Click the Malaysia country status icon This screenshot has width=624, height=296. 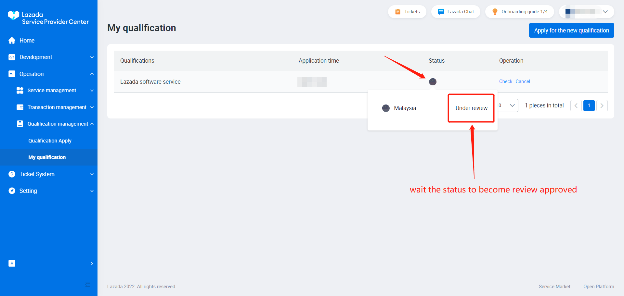(x=386, y=108)
